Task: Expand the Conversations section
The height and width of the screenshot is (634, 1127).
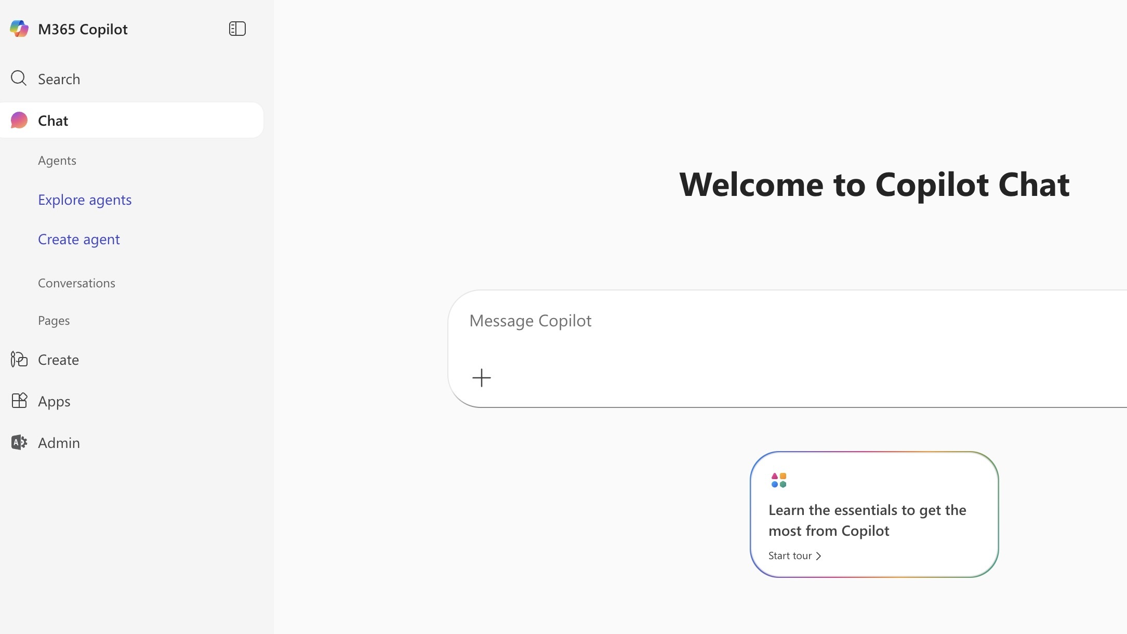Action: 76,283
